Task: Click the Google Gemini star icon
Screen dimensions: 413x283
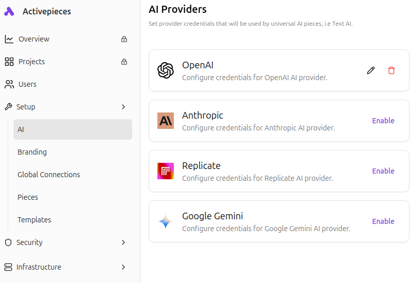Action: click(x=166, y=221)
